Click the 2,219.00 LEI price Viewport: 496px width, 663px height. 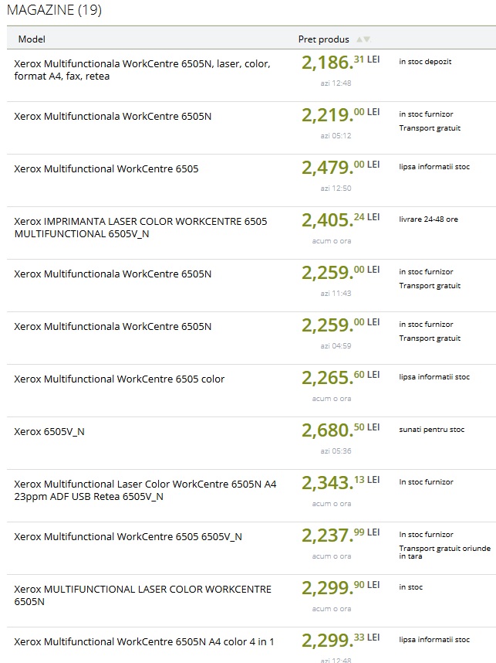pyautogui.click(x=341, y=114)
